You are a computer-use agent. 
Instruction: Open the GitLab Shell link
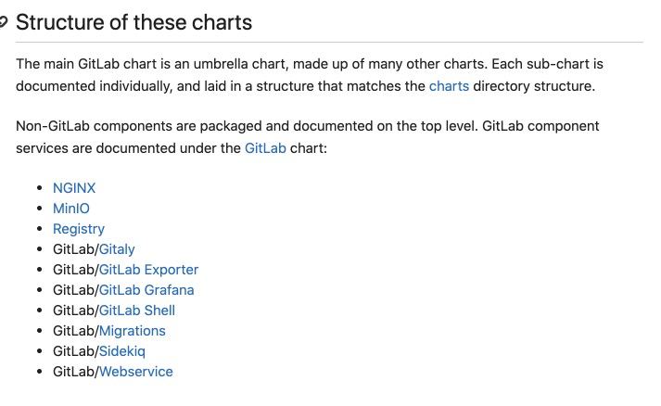[136, 311]
